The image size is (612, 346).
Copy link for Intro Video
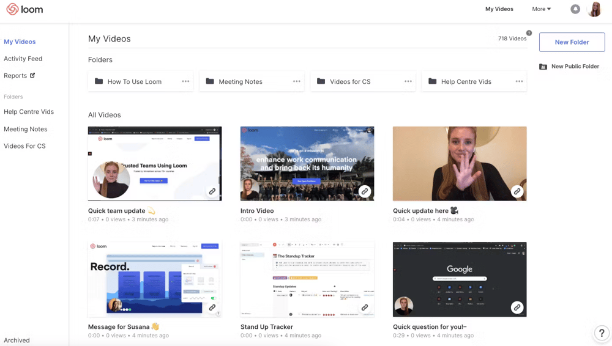365,191
